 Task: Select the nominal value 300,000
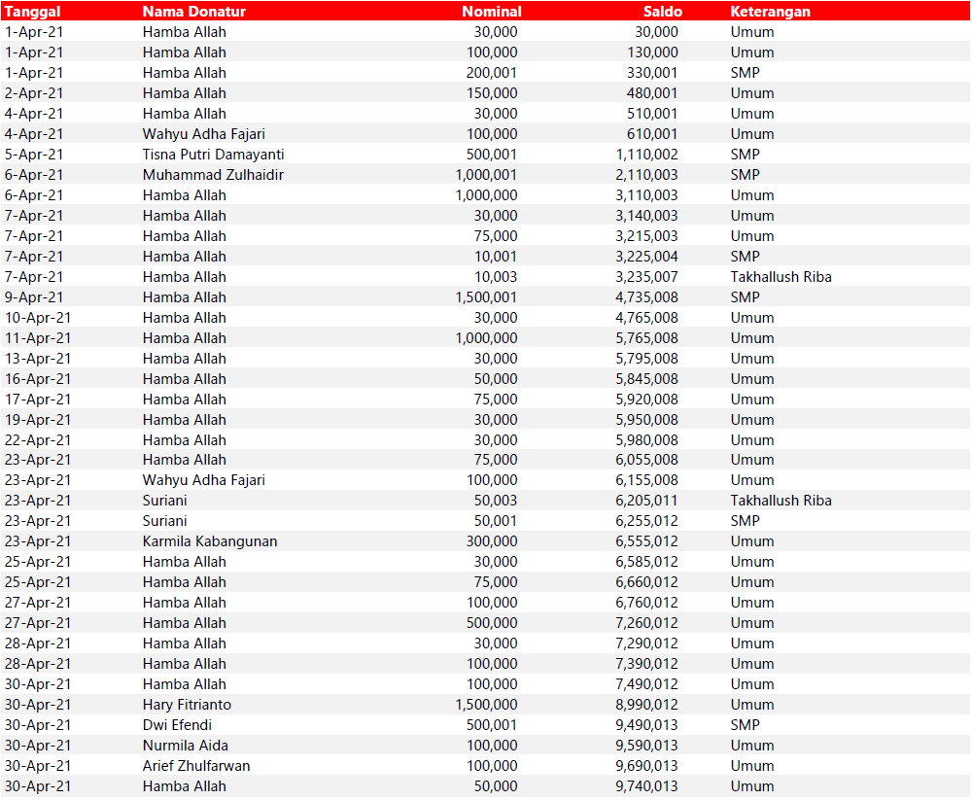[492, 541]
